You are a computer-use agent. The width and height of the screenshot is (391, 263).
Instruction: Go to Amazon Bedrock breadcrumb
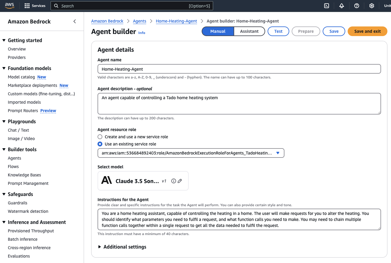click(107, 21)
